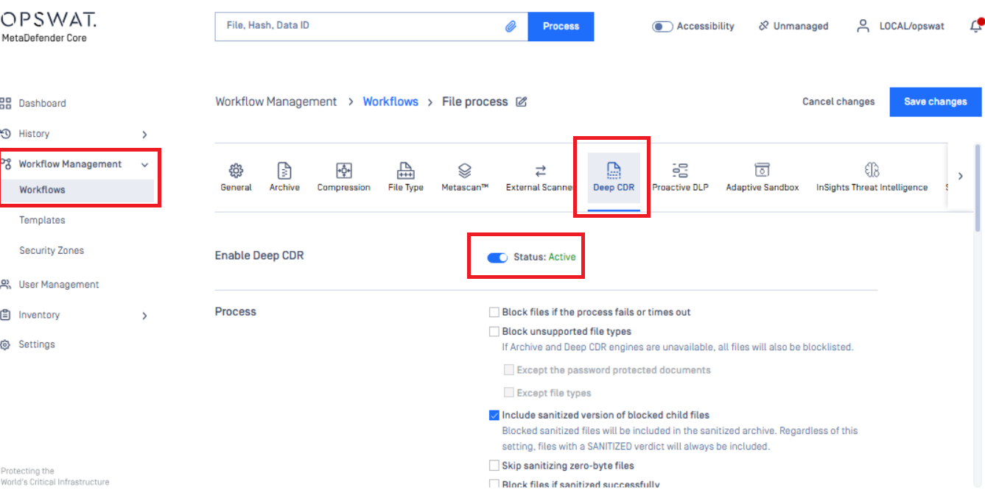Click the pencil edit icon beside File process

(x=522, y=102)
